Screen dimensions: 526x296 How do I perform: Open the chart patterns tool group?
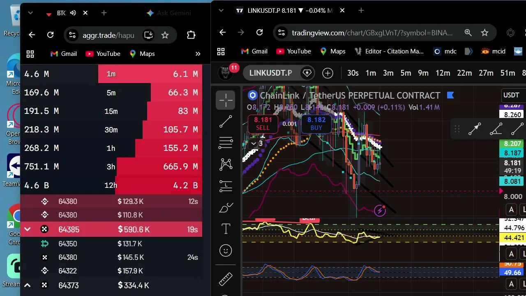click(226, 164)
